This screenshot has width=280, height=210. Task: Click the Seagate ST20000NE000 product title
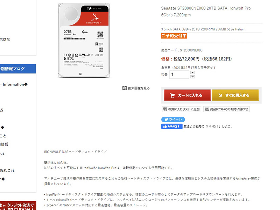(x=206, y=12)
